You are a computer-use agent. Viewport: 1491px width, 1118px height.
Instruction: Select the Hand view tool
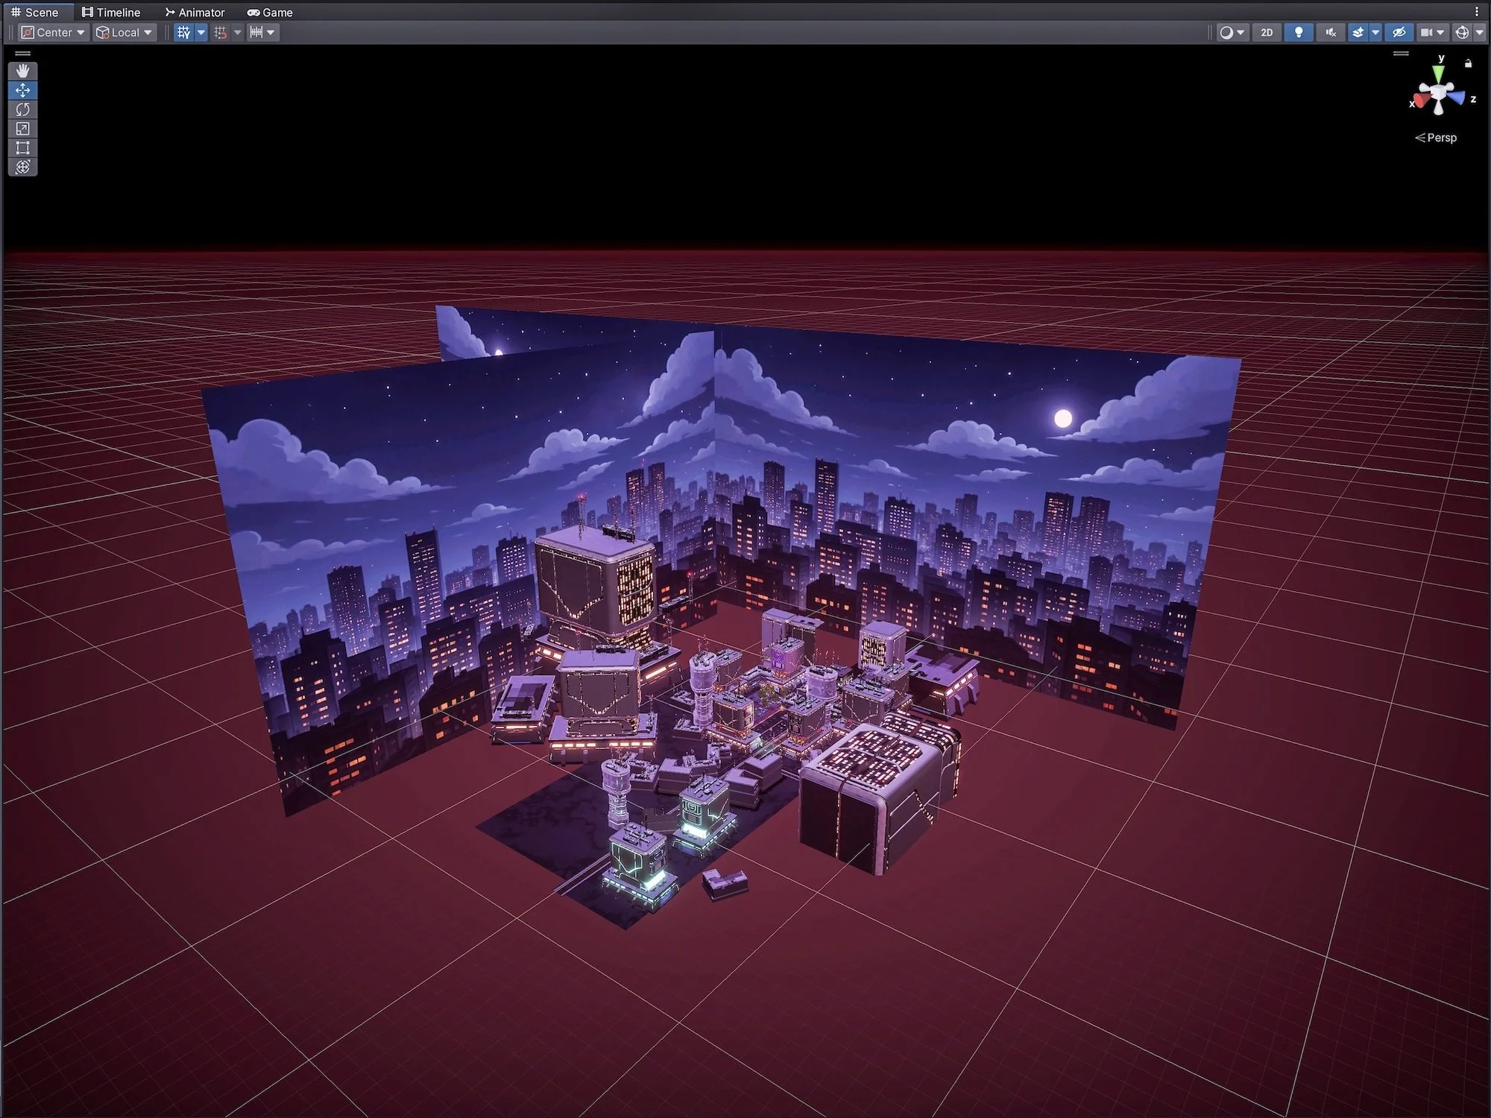(22, 71)
